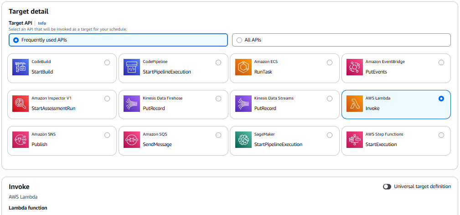The image size is (460, 215).
Task: Open the Info link beside Target API
Action: [42, 23]
